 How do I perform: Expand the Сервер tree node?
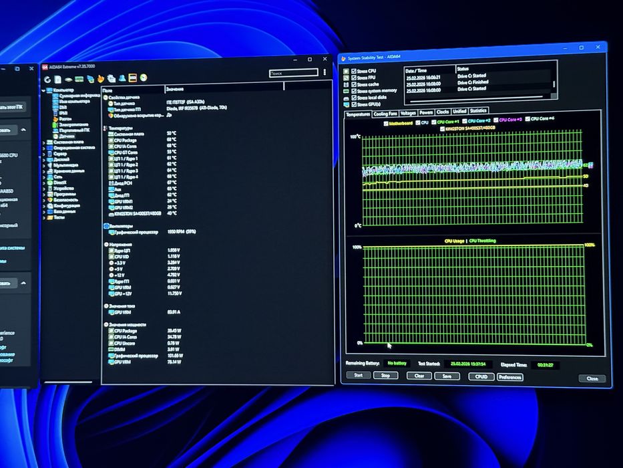43,154
